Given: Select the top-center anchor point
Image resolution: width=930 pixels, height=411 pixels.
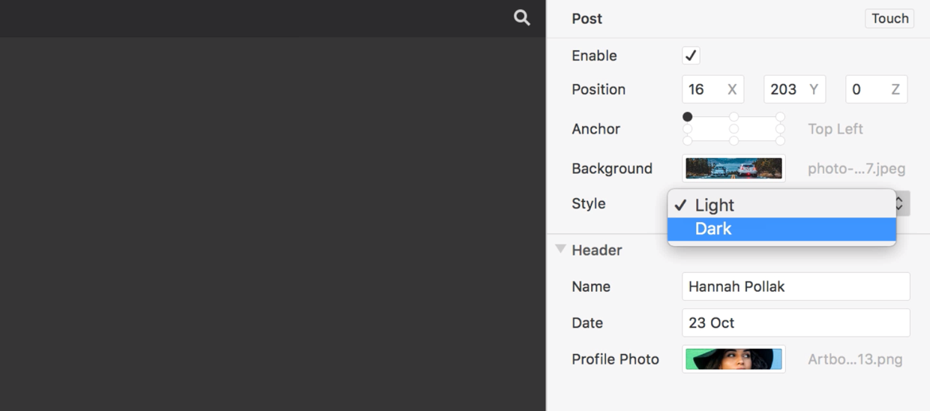Looking at the screenshot, I should (733, 117).
